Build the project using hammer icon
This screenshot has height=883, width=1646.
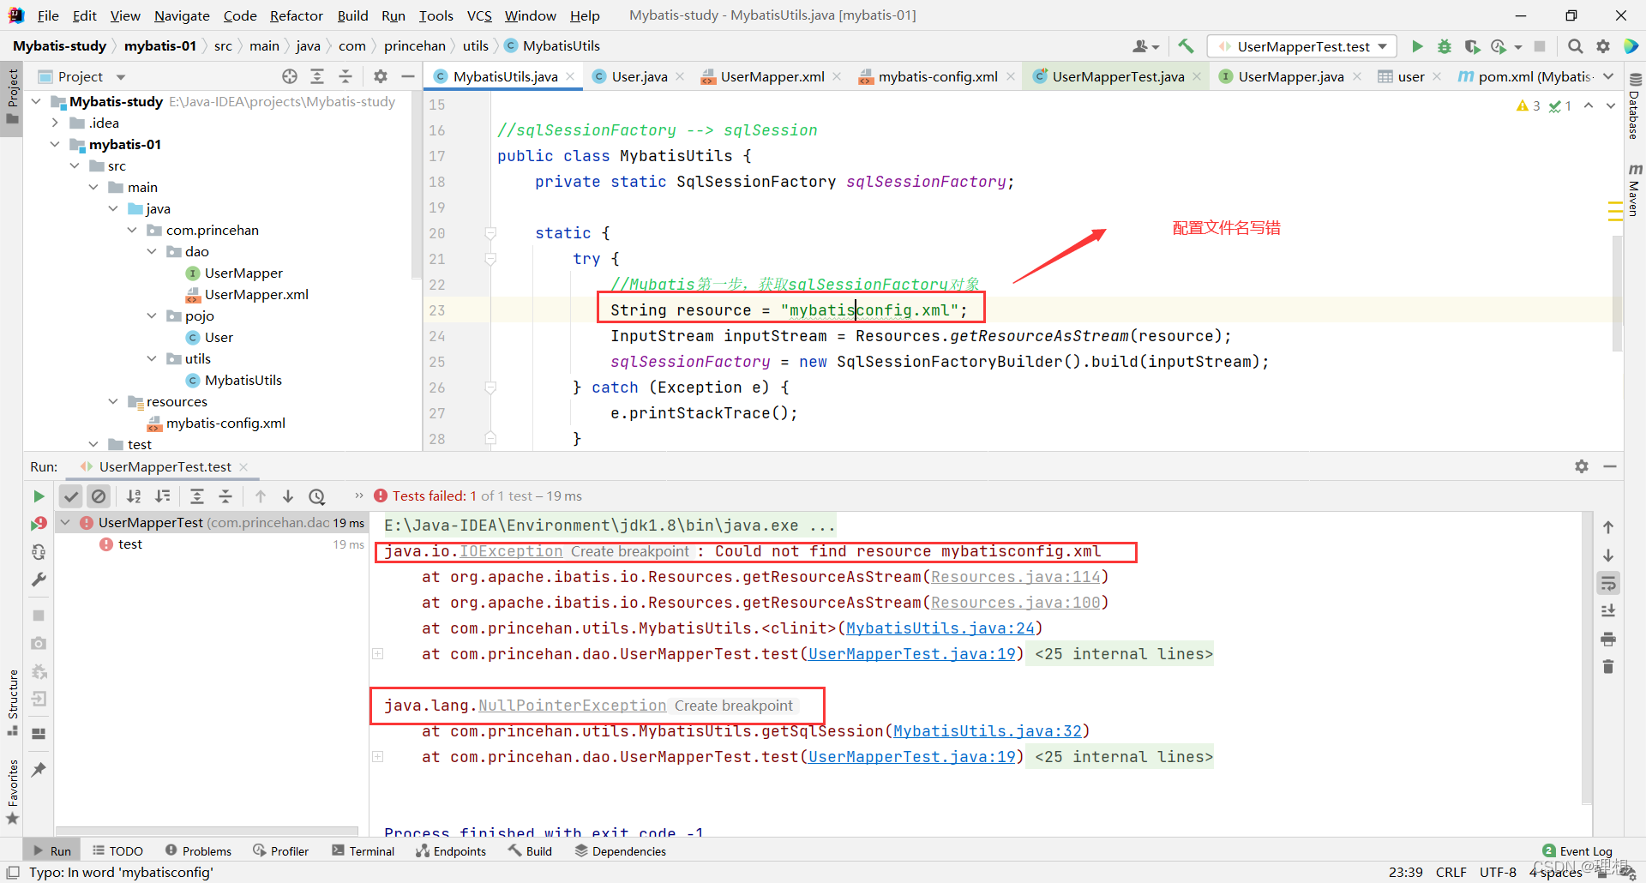(1186, 46)
